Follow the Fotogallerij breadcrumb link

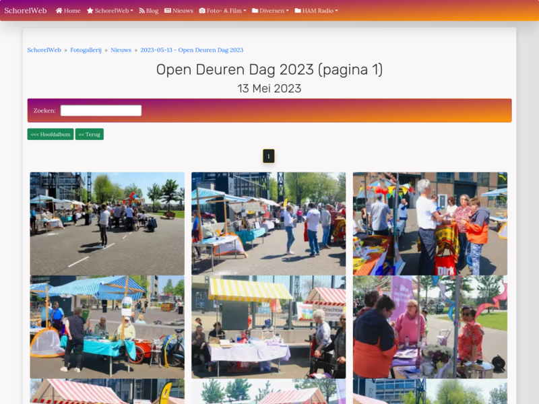(86, 50)
